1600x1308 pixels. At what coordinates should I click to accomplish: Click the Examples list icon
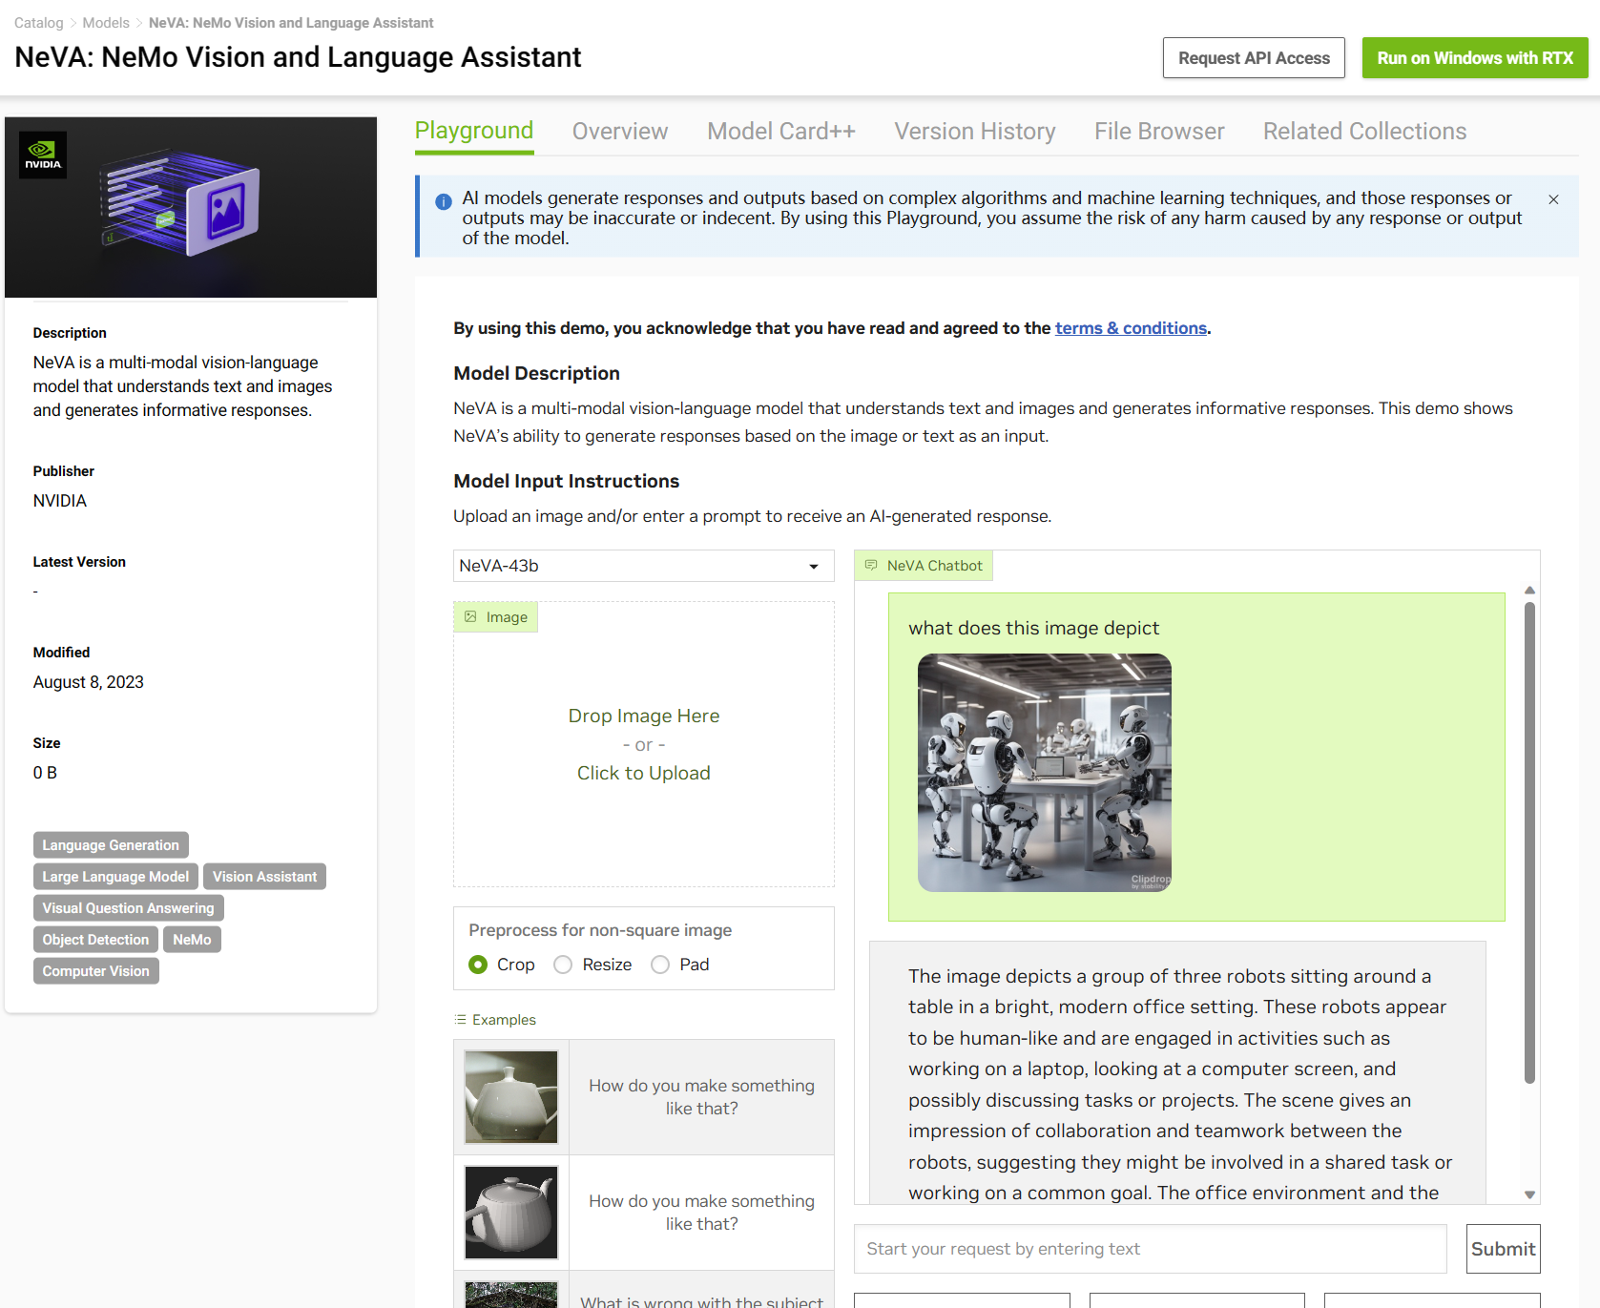point(461,1019)
